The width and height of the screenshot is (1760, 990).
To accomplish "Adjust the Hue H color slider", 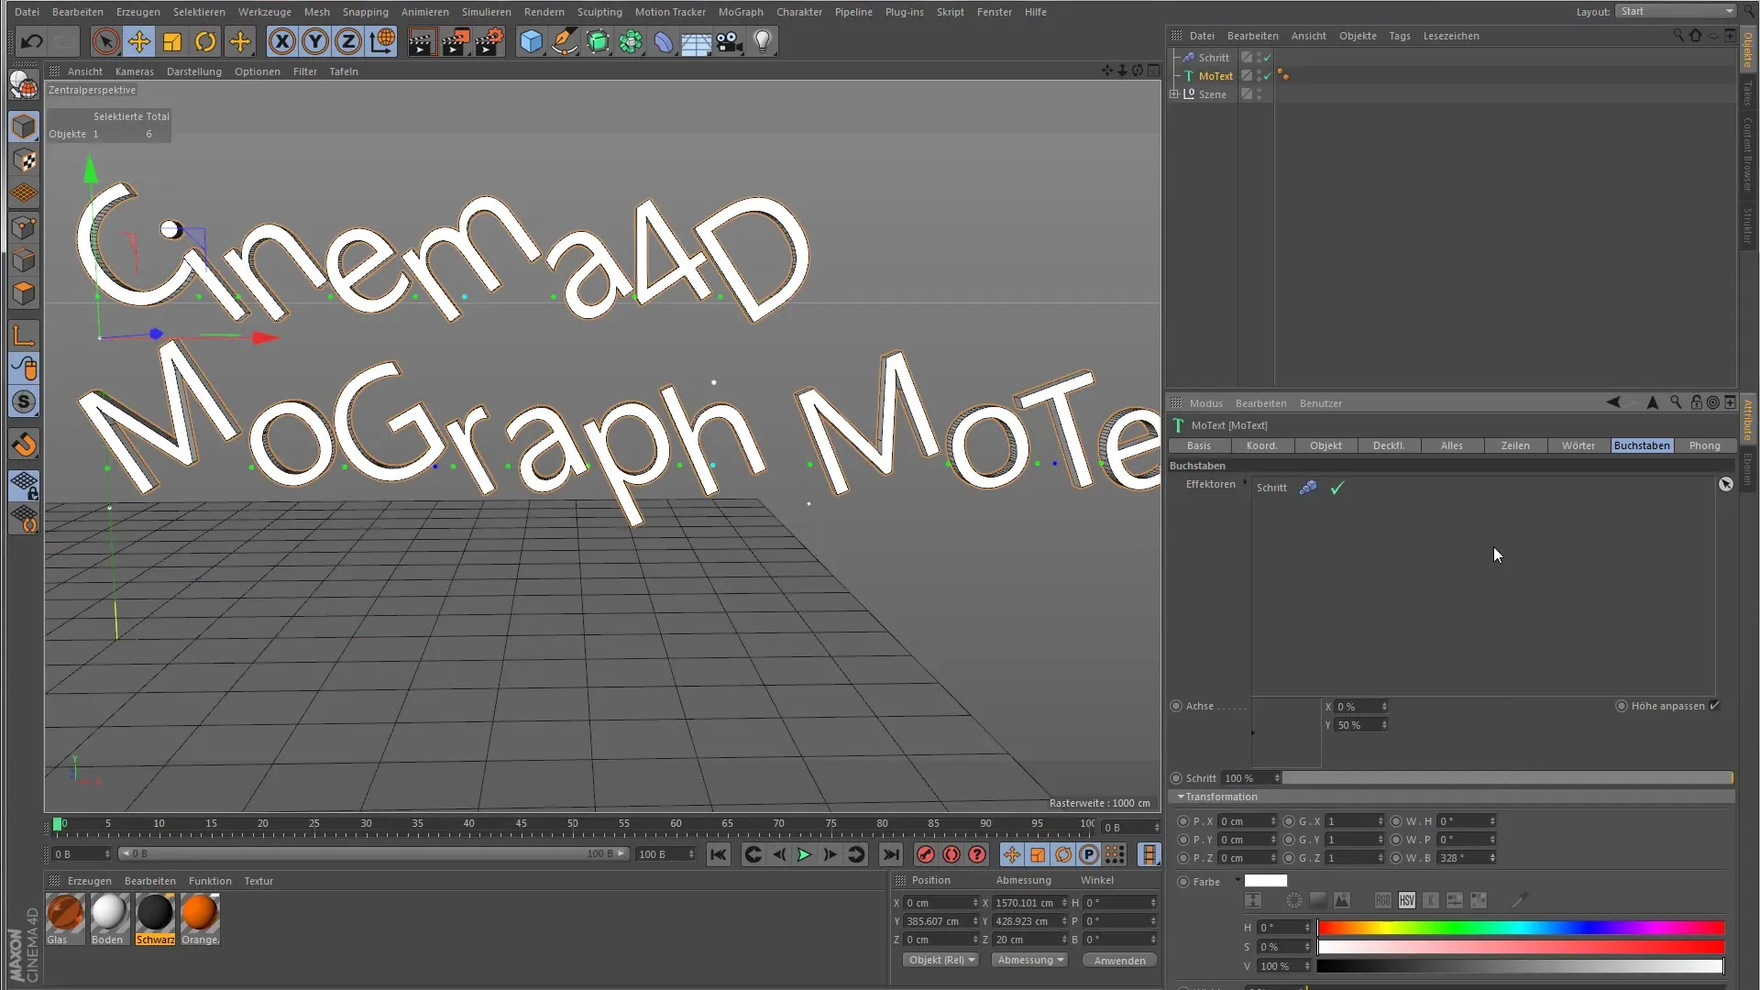I will tap(1521, 928).
